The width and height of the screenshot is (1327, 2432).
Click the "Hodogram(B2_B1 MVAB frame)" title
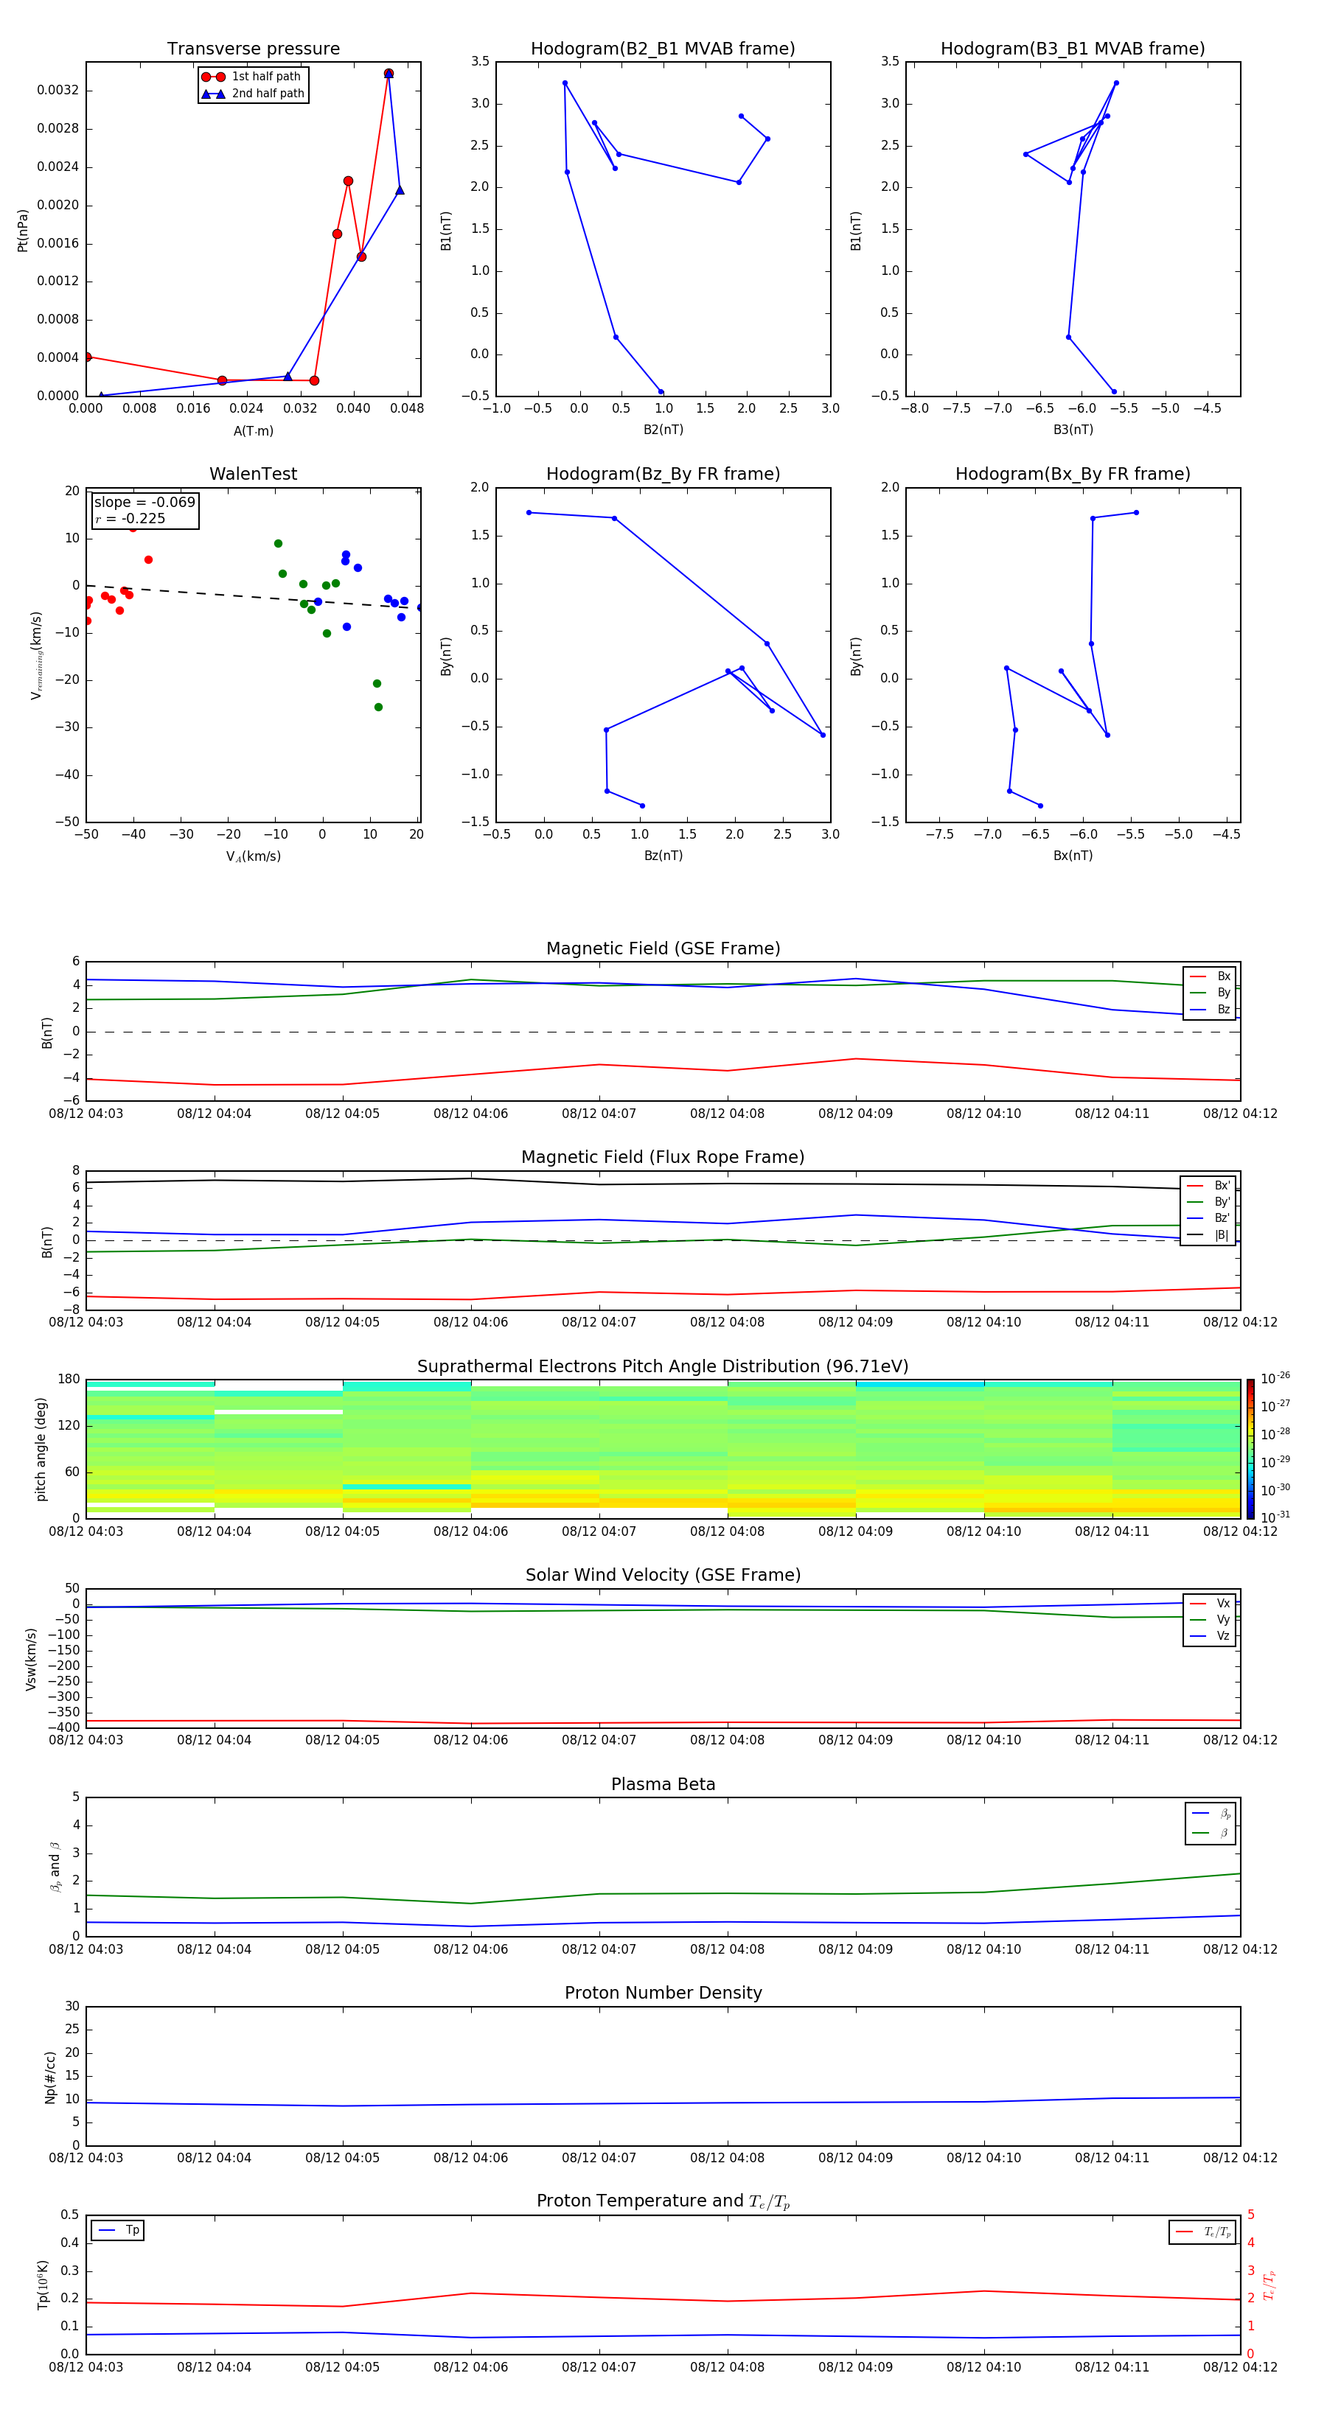663,48
